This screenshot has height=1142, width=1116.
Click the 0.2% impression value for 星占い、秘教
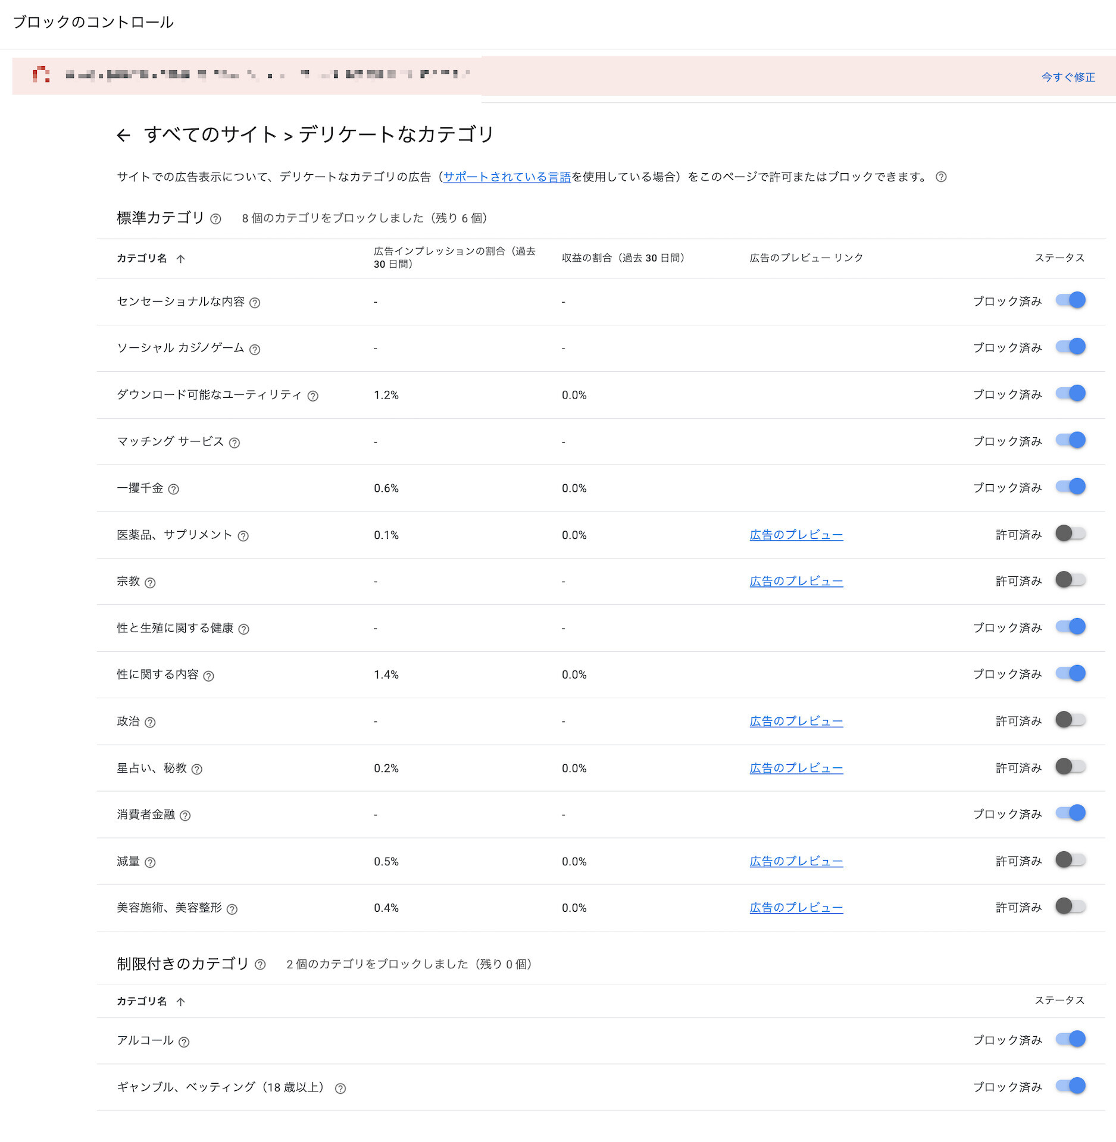(x=386, y=768)
